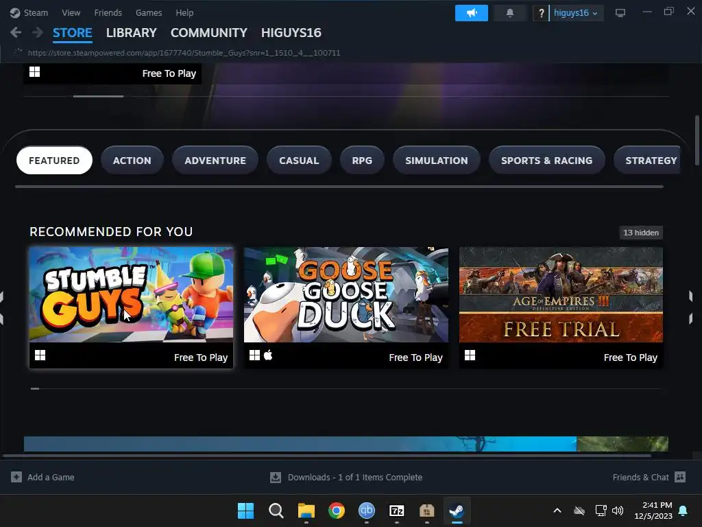Click the plus icon next to Add a Game

tap(16, 477)
